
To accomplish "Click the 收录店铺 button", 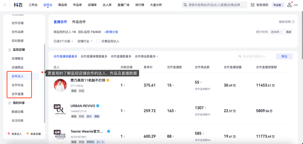I will (x=34, y=134).
